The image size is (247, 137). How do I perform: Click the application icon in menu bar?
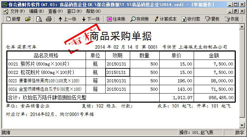tap(6, 11)
